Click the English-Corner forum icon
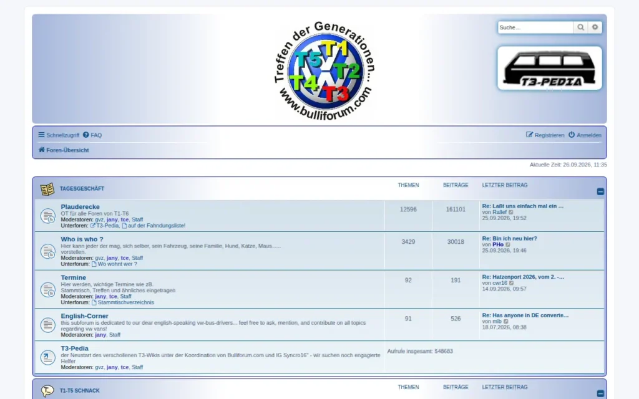Image resolution: width=639 pixels, height=399 pixels. click(x=47, y=325)
